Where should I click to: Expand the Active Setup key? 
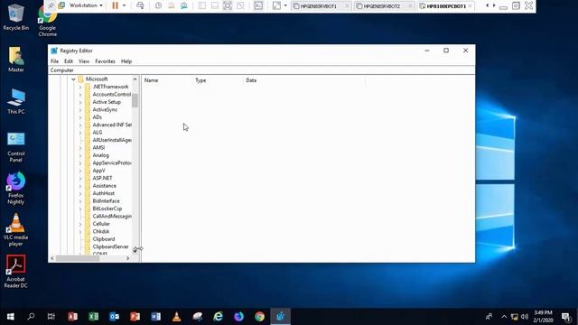tap(80, 102)
